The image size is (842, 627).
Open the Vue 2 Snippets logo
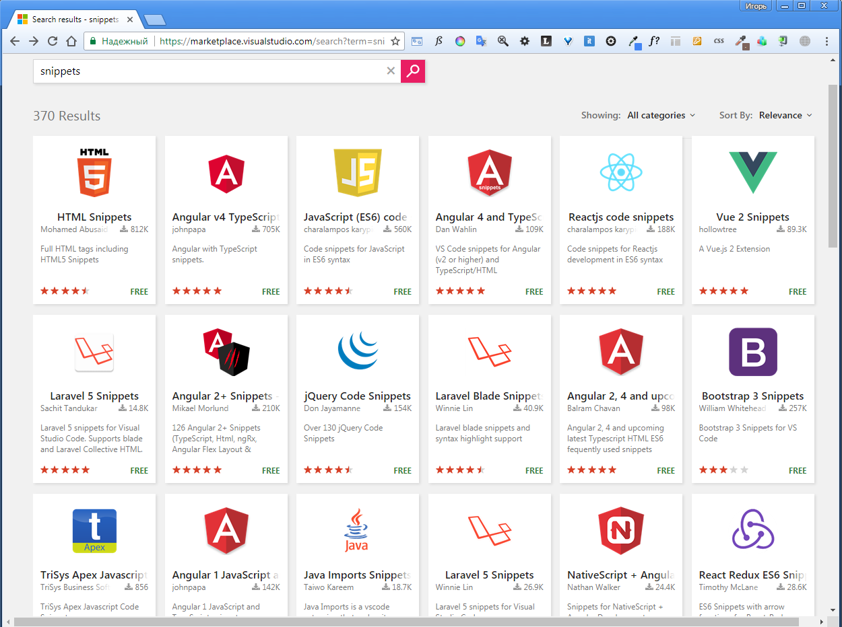tap(753, 172)
